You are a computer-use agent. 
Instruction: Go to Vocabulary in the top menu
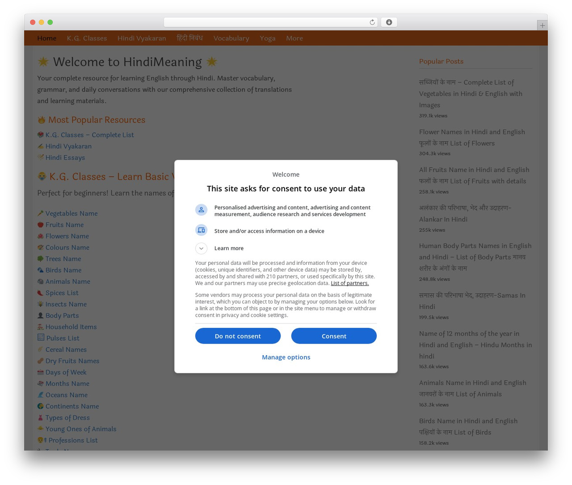231,38
